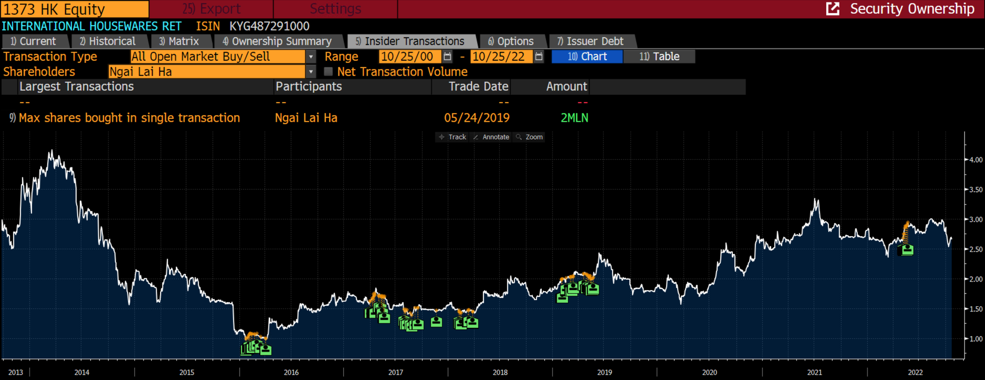
Task: Enable the Net Transaction Volume checkbox
Action: [x=328, y=72]
